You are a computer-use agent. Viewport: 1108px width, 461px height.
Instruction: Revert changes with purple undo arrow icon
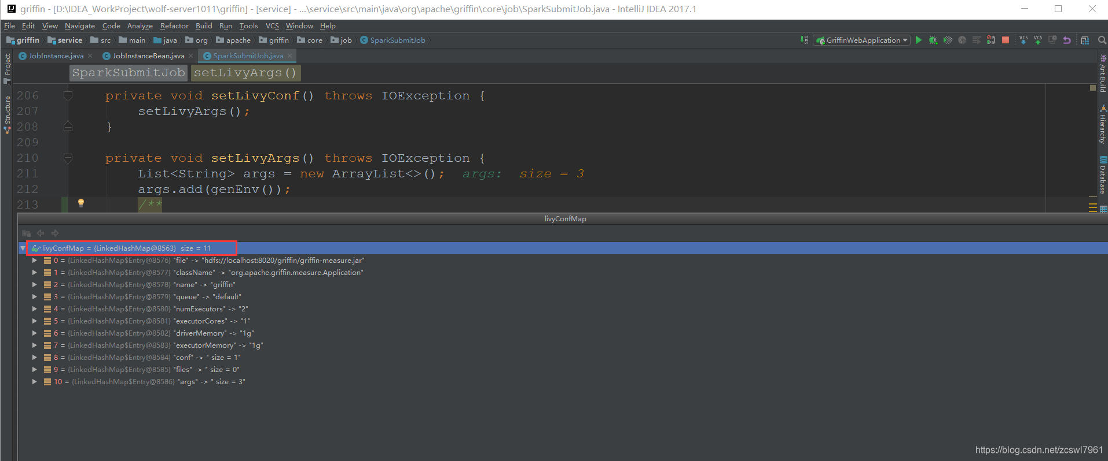(x=1067, y=40)
